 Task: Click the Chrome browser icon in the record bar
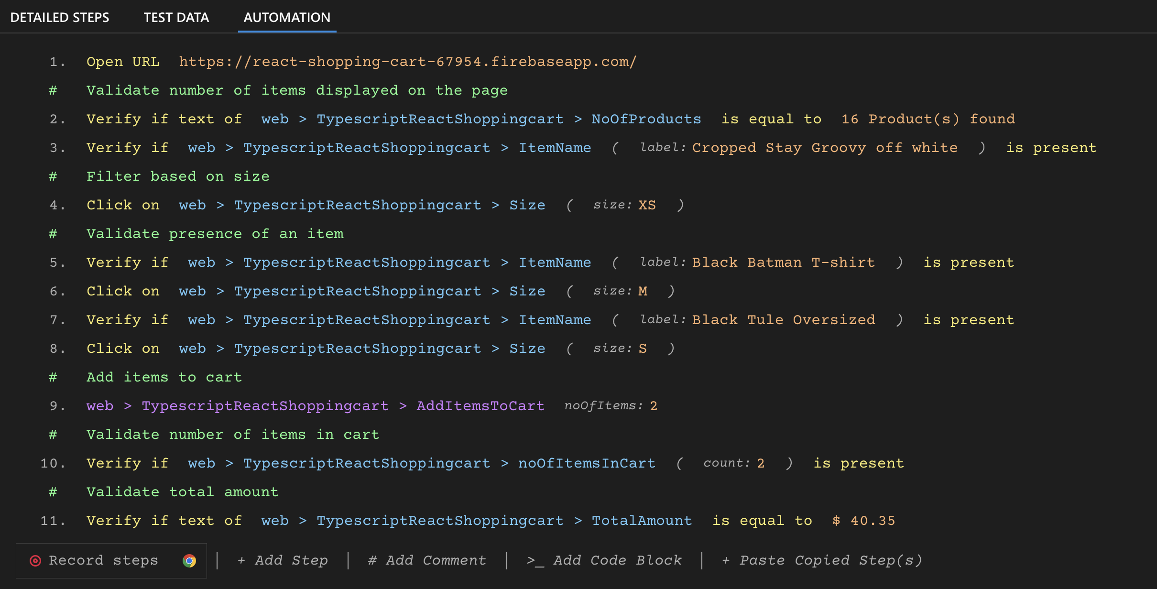click(x=189, y=561)
